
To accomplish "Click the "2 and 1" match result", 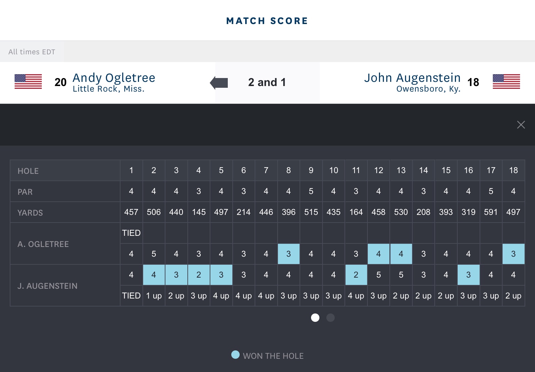I will pyautogui.click(x=267, y=83).
